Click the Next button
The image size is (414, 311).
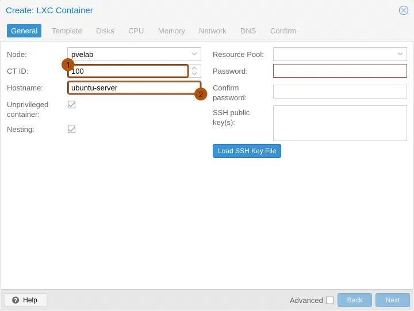click(x=393, y=300)
